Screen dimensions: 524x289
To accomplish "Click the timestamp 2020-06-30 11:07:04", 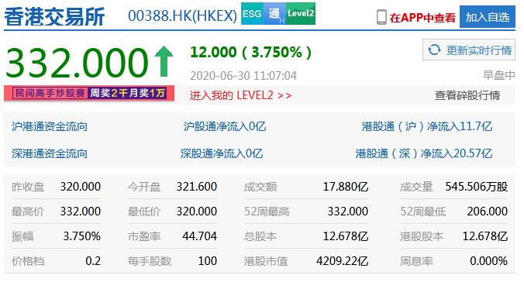I will (x=243, y=76).
